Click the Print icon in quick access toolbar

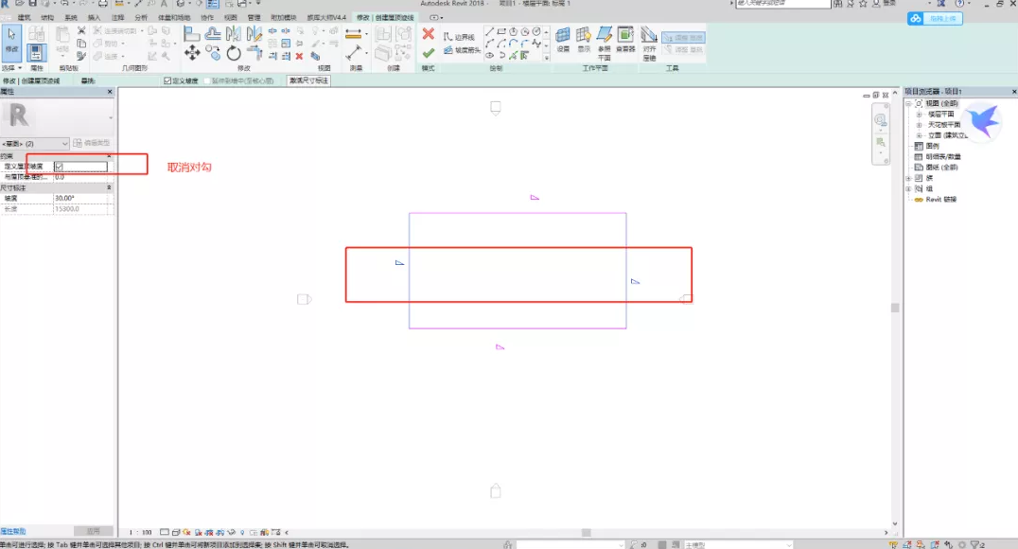pyautogui.click(x=102, y=4)
